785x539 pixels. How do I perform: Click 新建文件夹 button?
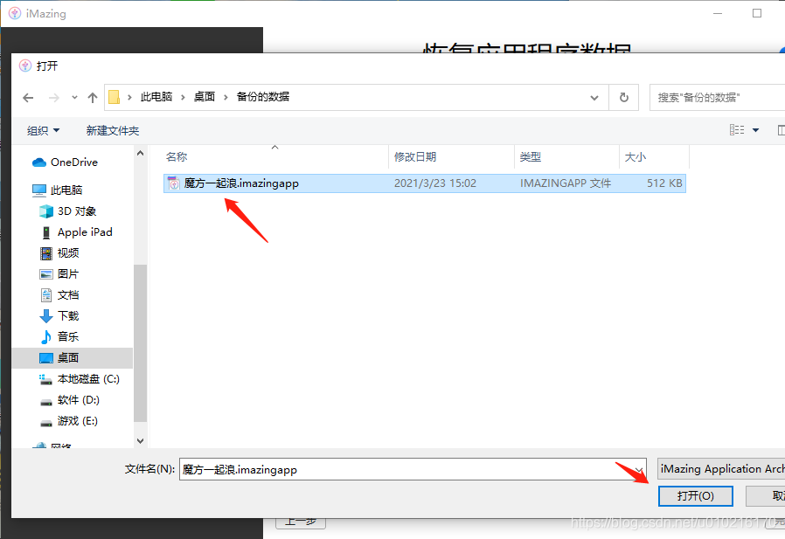point(113,131)
